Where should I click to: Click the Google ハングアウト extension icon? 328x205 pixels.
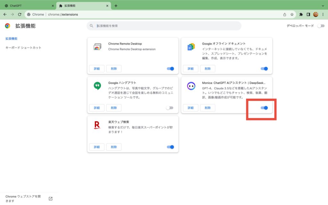pyautogui.click(x=97, y=86)
